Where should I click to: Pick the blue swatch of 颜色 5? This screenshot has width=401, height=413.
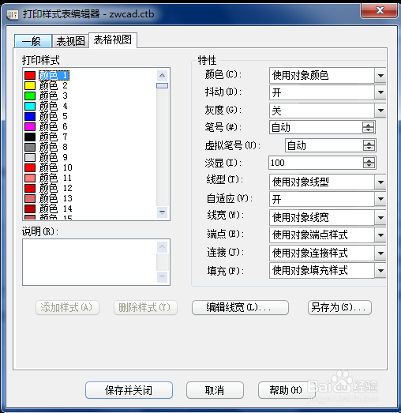pos(30,116)
